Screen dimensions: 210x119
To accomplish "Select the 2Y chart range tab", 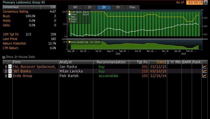I will (x=104, y=7).
